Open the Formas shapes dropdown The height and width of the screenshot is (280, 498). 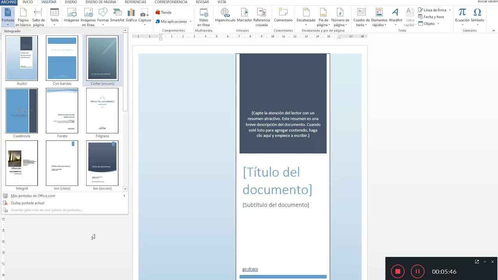pyautogui.click(x=103, y=17)
